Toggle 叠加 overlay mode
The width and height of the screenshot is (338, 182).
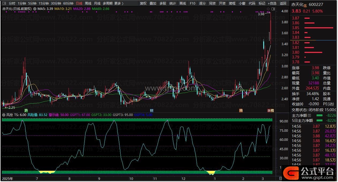(153, 3)
